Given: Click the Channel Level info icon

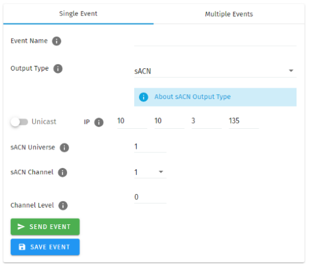Looking at the screenshot, I should pyautogui.click(x=63, y=206).
